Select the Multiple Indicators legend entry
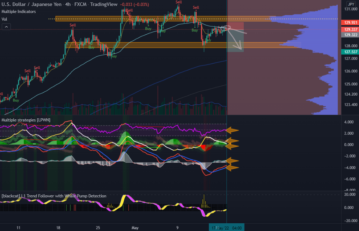The width and height of the screenshot is (359, 231). click(19, 12)
